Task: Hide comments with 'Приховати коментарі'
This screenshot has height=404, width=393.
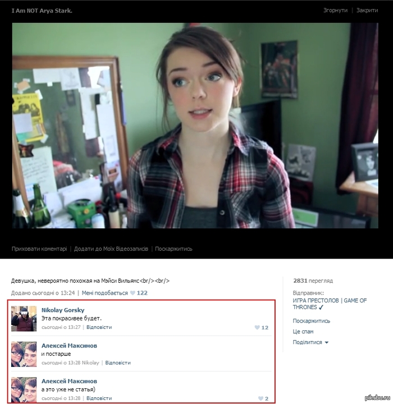Action: pos(39,249)
